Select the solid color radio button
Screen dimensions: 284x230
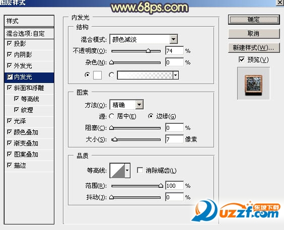click(87, 74)
